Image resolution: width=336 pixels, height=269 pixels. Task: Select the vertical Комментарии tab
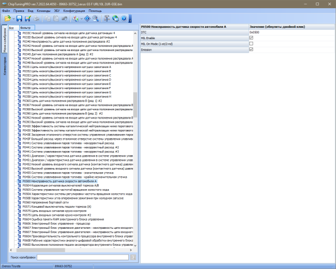point(5,66)
